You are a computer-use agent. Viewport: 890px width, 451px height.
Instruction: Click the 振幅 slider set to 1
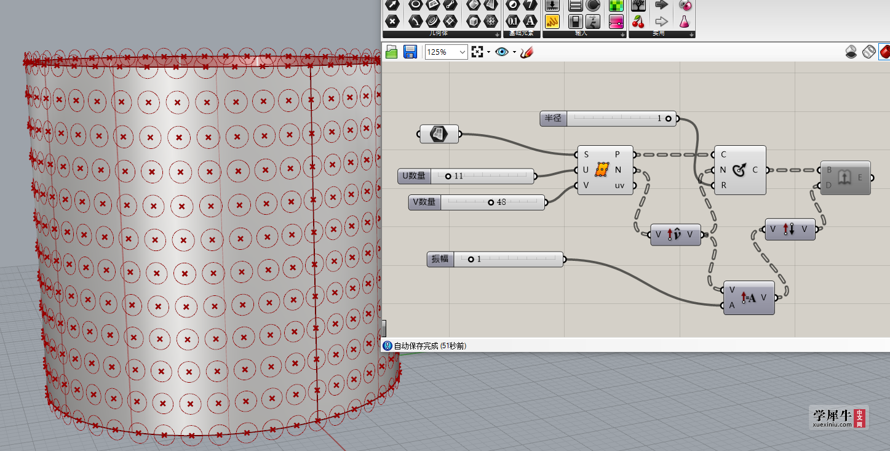495,260
